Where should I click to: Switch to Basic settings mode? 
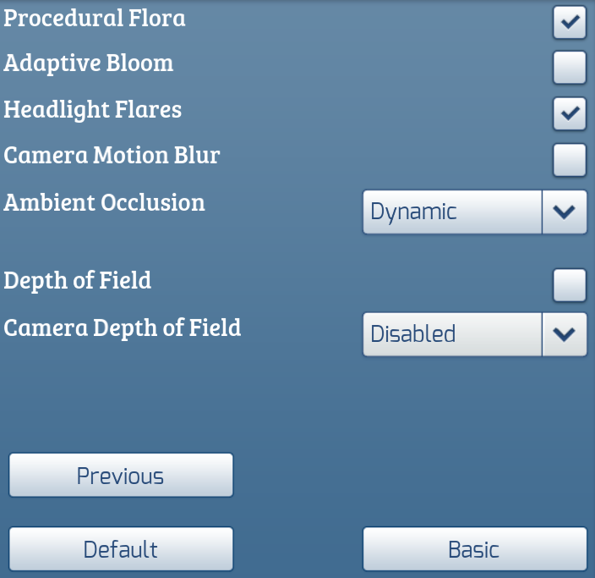coord(474,549)
